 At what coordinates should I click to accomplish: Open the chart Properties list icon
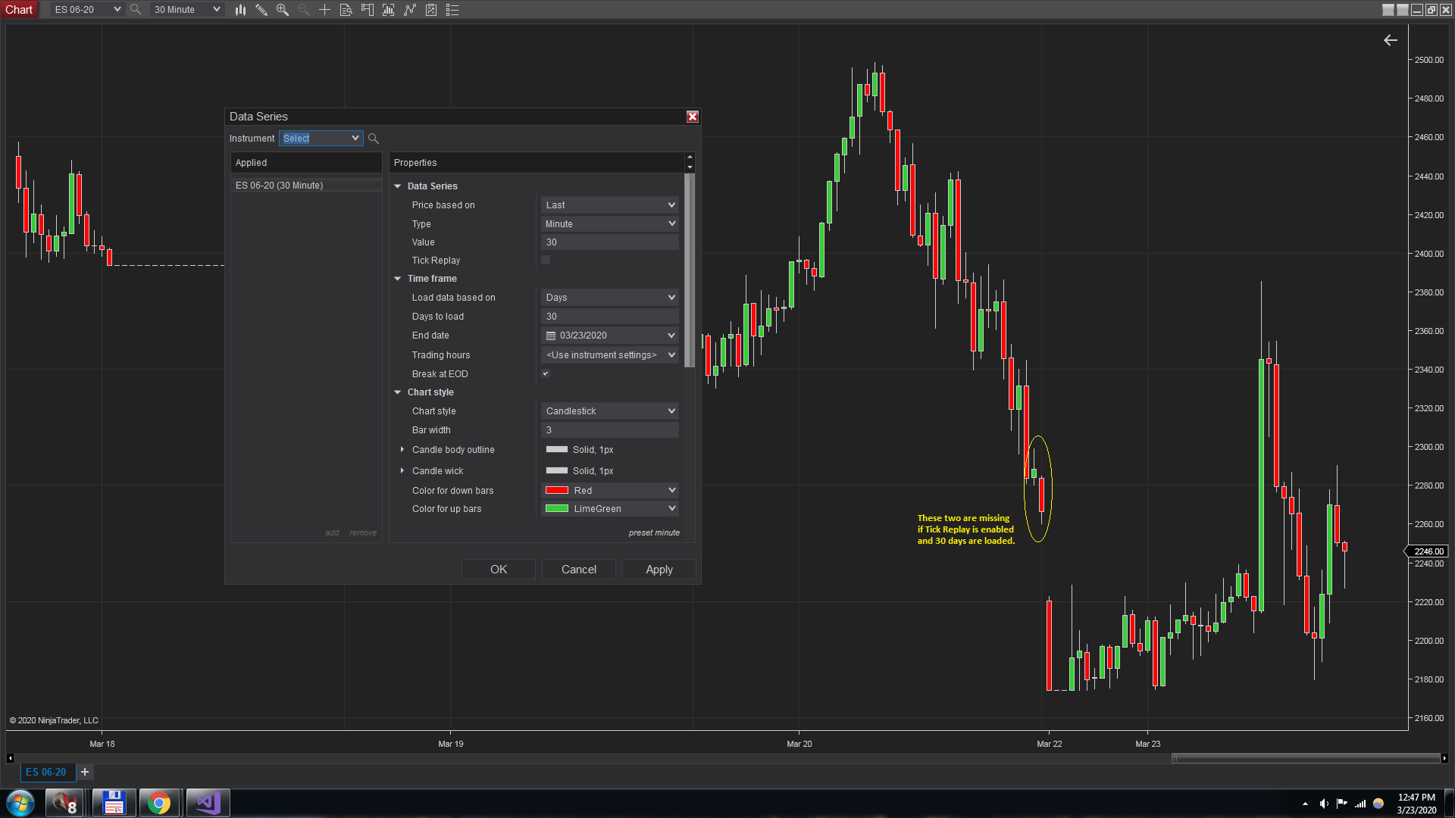[452, 10]
